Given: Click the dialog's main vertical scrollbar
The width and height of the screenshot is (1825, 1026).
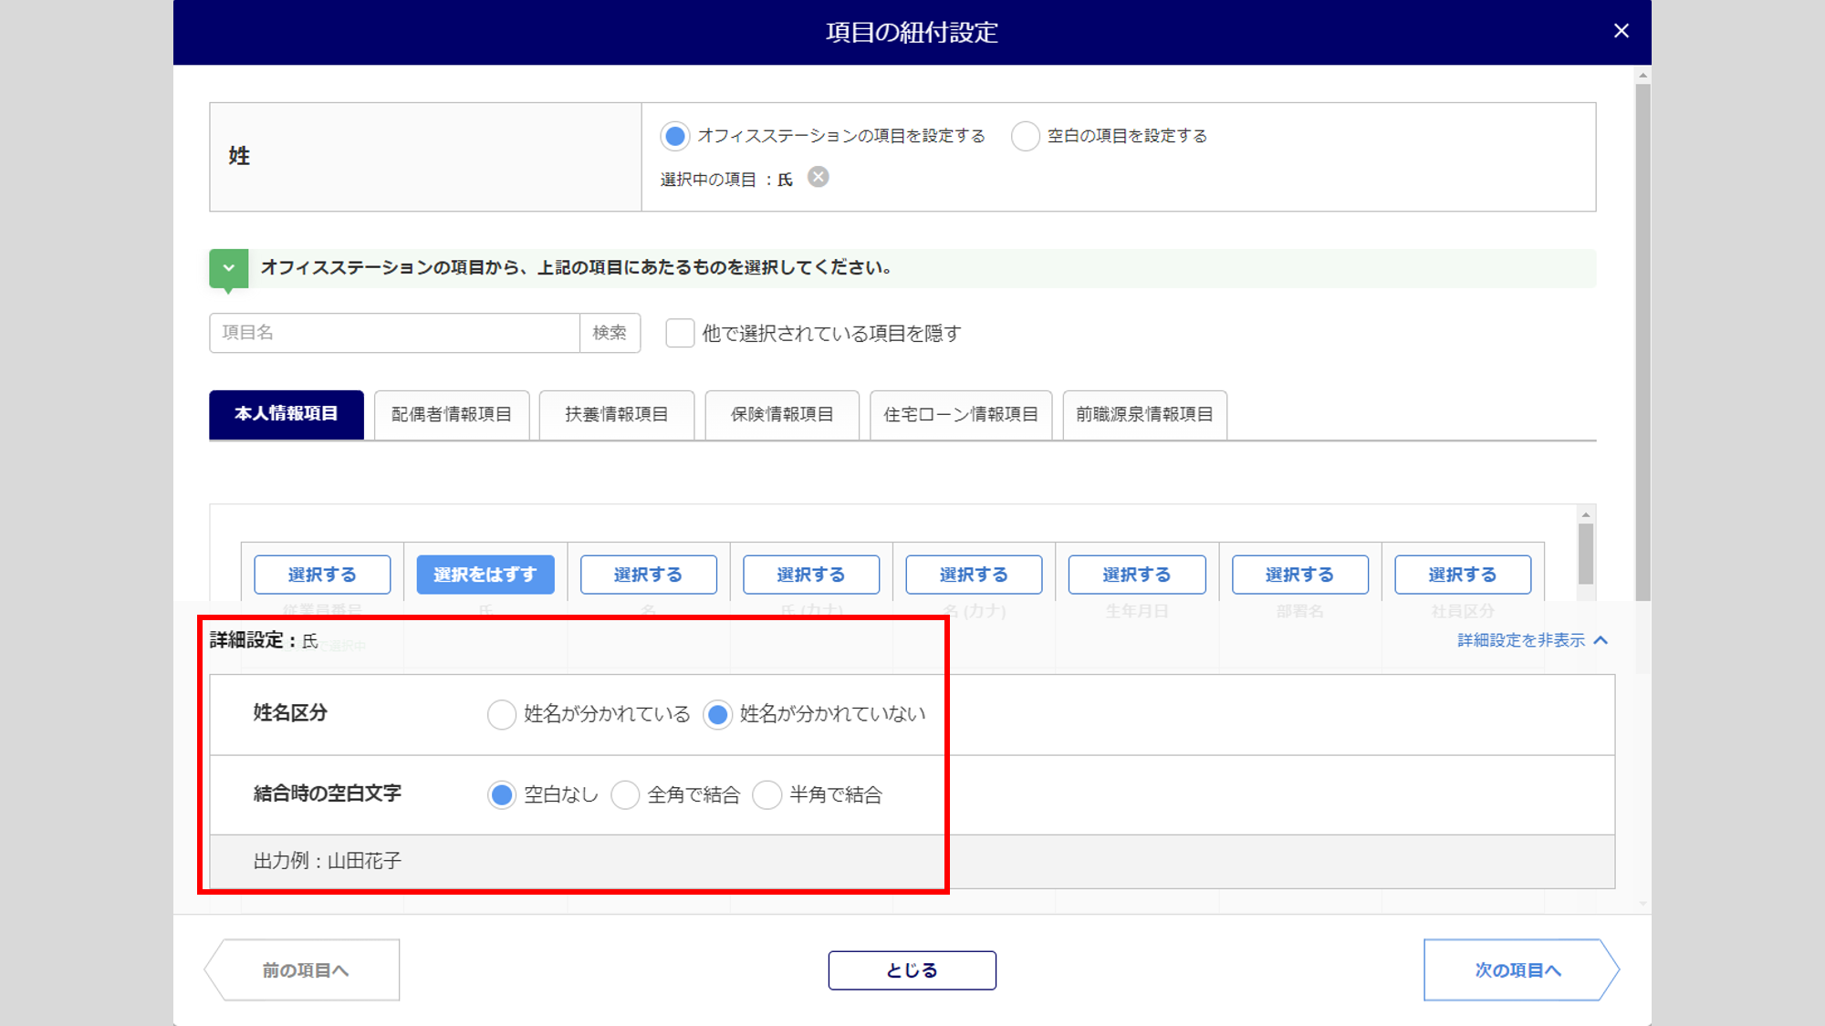Looking at the screenshot, I should tap(1642, 342).
